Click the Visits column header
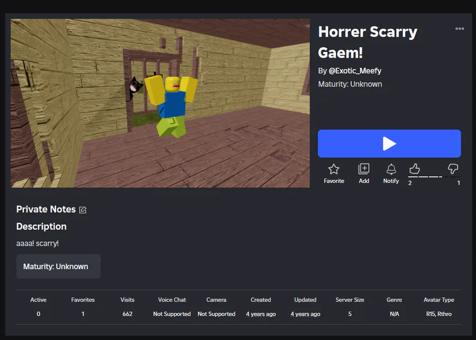This screenshot has height=340, width=476. (x=127, y=300)
